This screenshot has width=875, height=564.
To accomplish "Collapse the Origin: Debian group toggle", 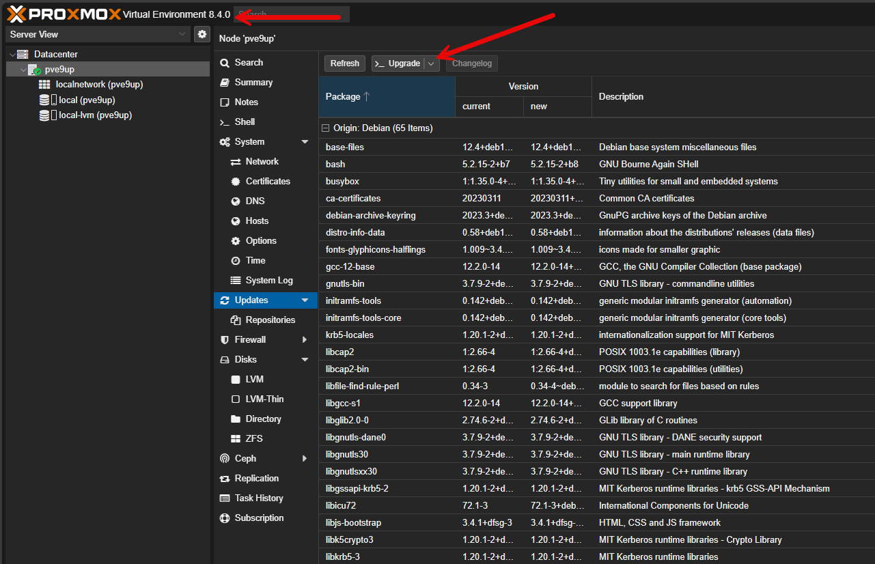I will (x=327, y=128).
